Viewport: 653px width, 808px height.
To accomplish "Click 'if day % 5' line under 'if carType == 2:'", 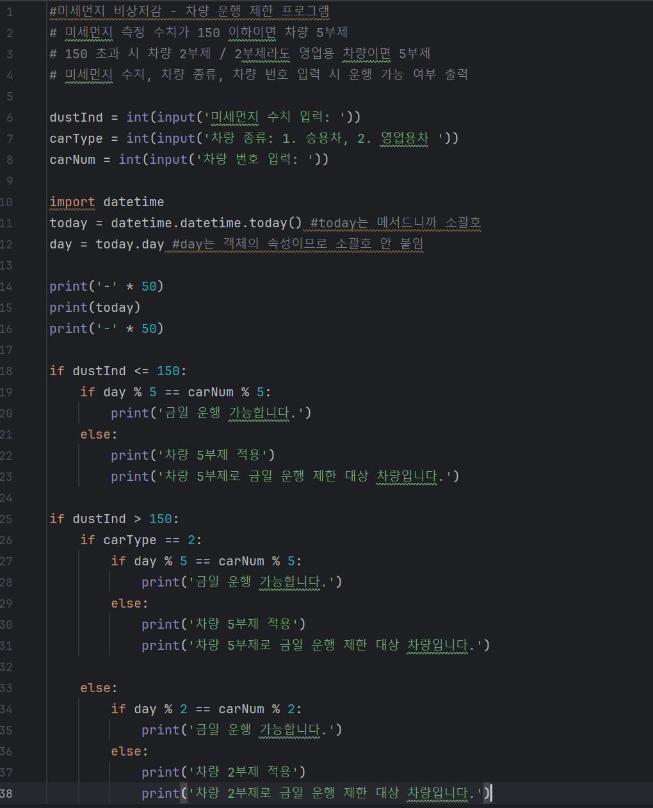I will coord(206,561).
